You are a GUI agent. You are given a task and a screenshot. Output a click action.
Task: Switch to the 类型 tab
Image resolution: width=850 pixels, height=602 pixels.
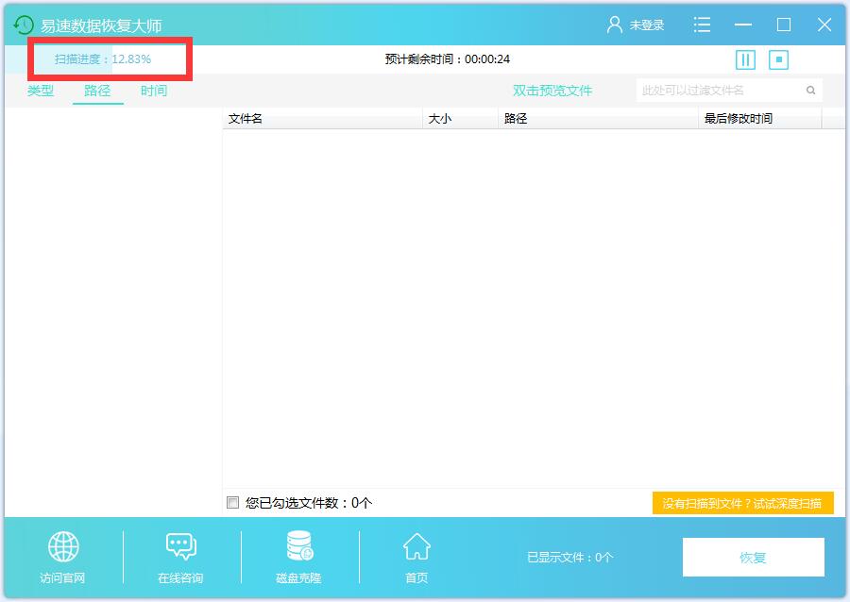[x=41, y=91]
